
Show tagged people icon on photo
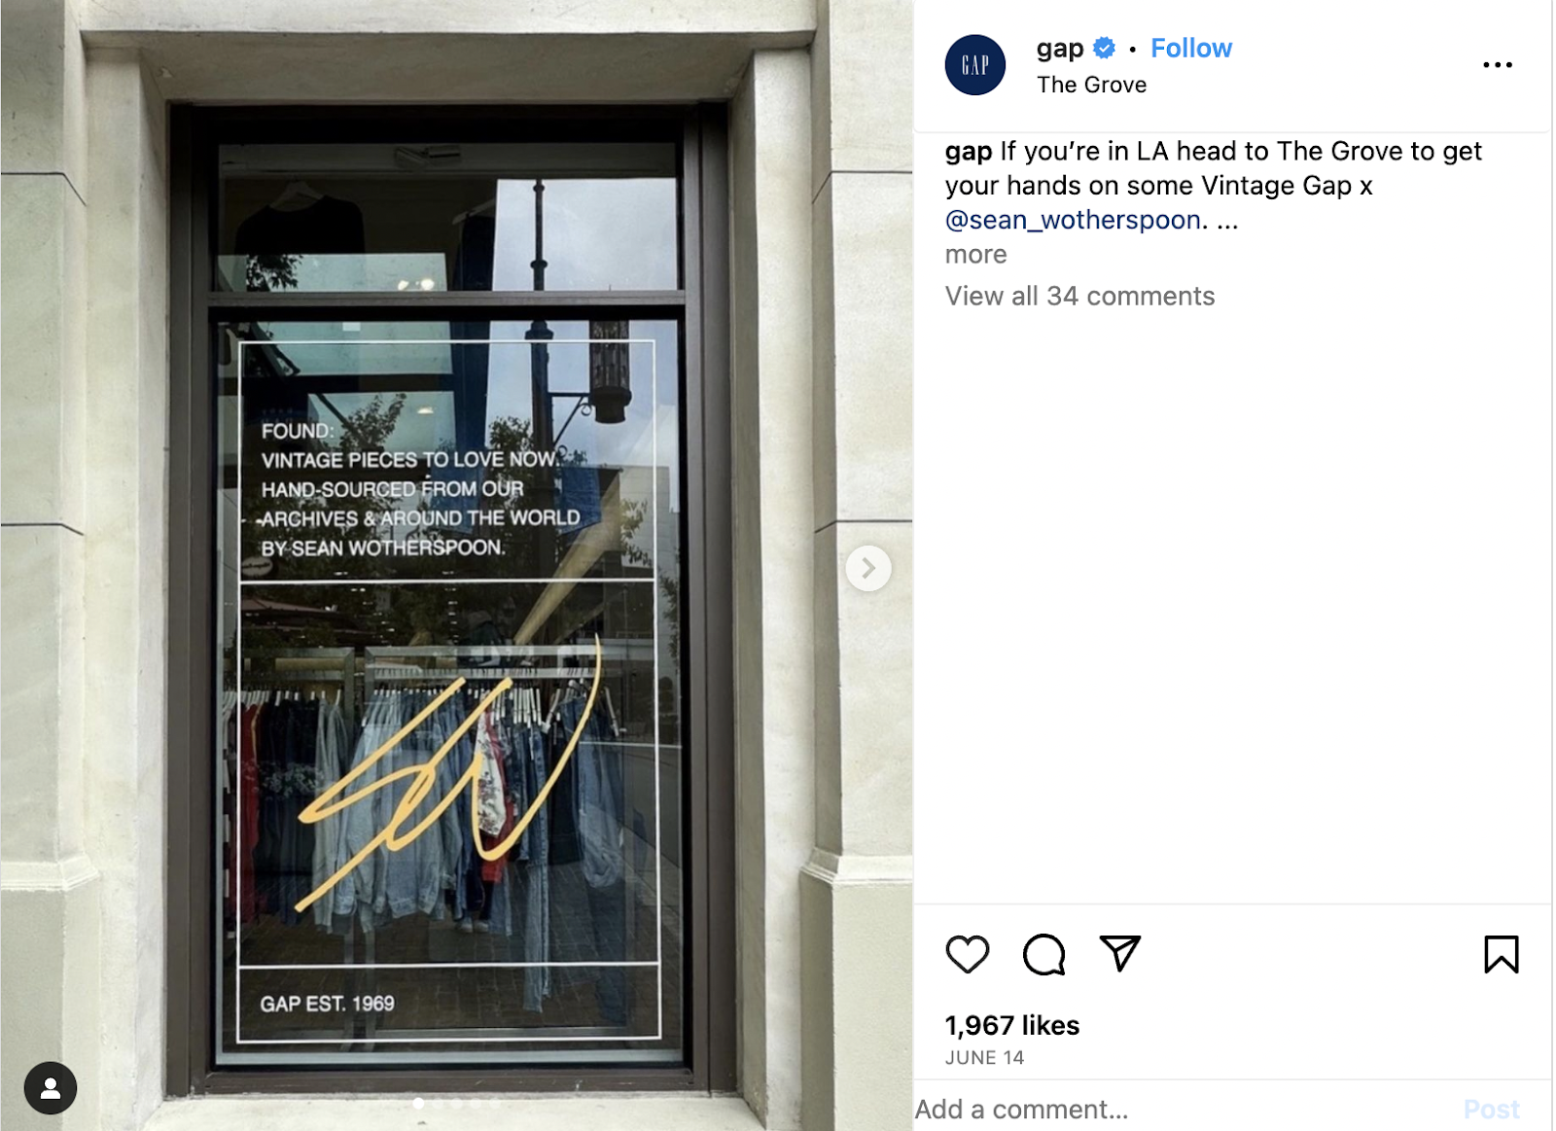click(51, 1088)
